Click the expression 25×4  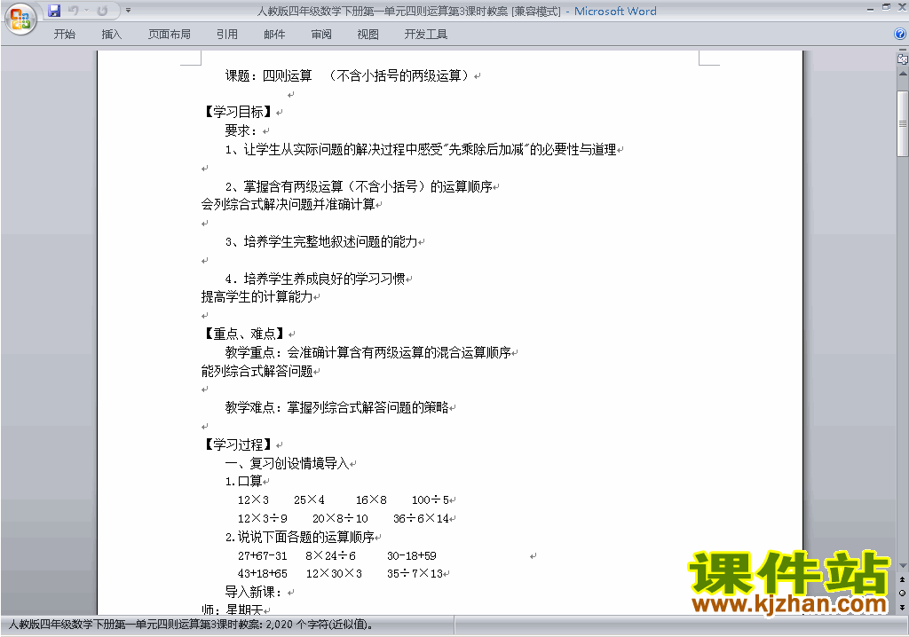[309, 499]
